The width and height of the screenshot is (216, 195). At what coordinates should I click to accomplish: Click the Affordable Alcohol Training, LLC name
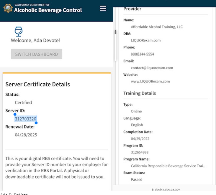[157, 27]
